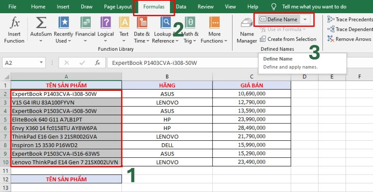Click the Insert Function fx icon

[x=15, y=23]
